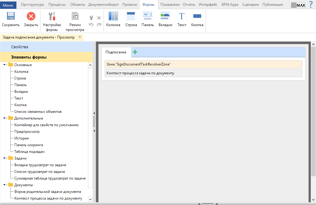Click the Save floppy disk icon

tap(11, 17)
